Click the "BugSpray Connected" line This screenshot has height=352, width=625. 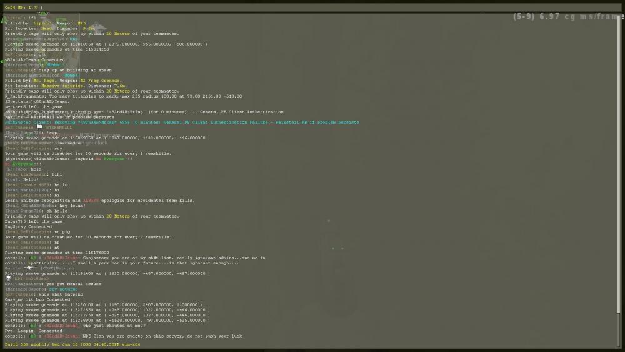pos(28,226)
